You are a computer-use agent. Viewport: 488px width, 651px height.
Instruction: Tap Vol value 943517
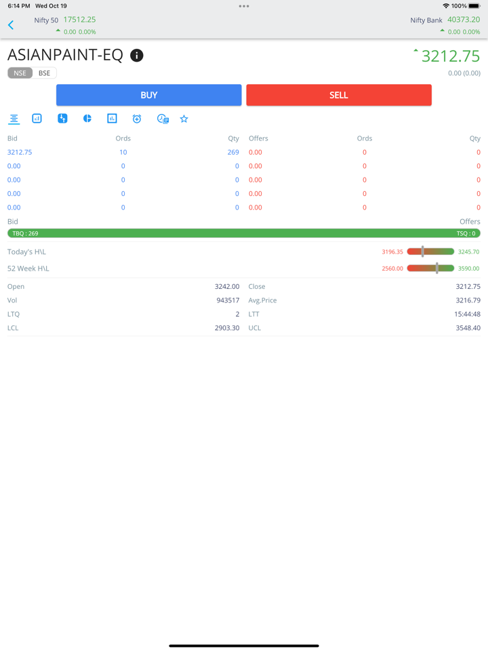point(228,300)
